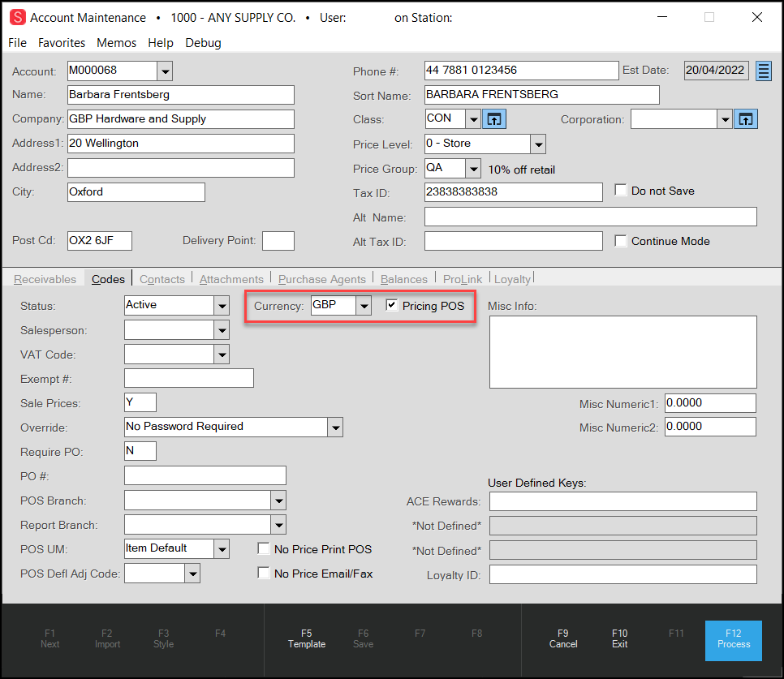784x679 pixels.
Task: Expand the Currency dropdown
Action: (x=364, y=305)
